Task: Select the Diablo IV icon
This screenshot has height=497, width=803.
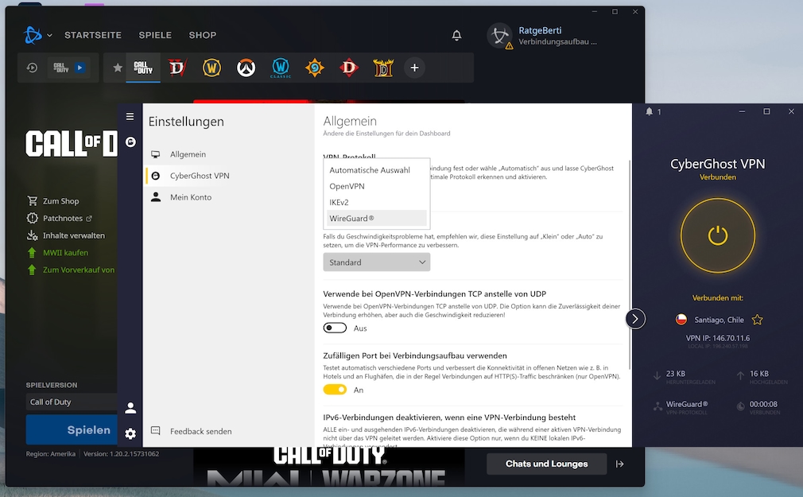Action: (177, 68)
